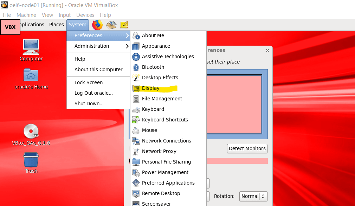Viewport: 355px width, 206px height.
Task: Click the yellow notes launcher icon
Action: click(124, 25)
